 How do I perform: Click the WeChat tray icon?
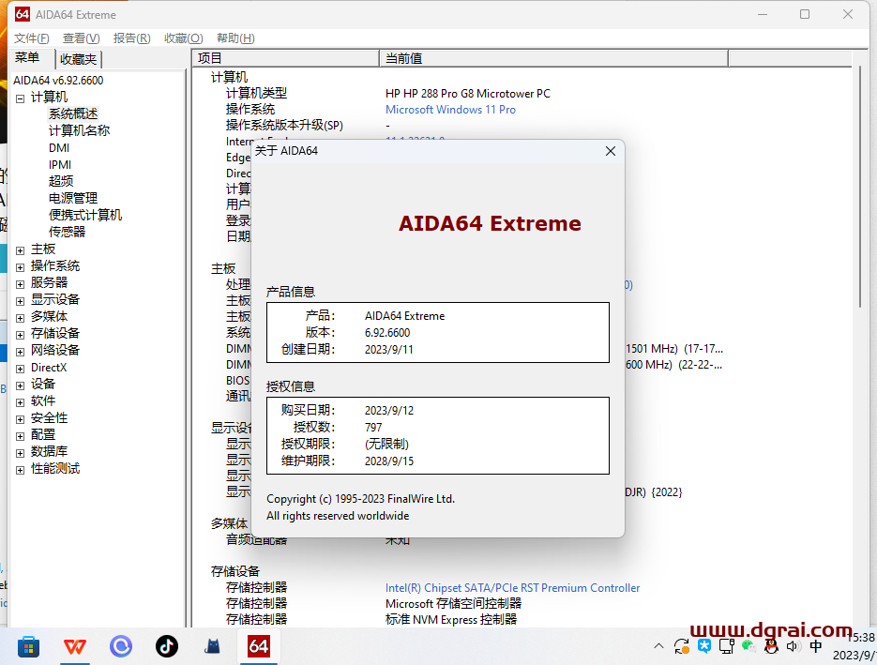coord(748,646)
